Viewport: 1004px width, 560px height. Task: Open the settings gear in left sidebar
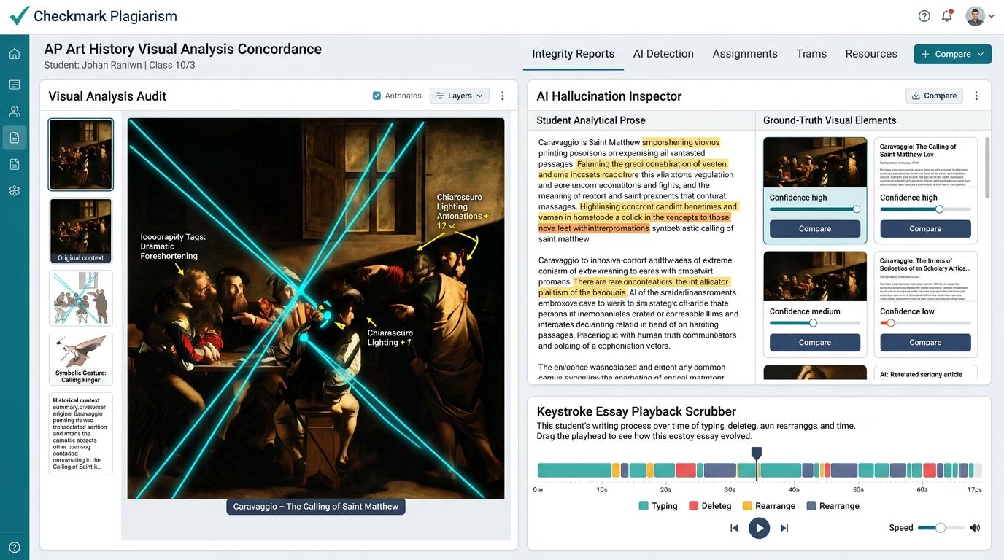pyautogui.click(x=15, y=190)
